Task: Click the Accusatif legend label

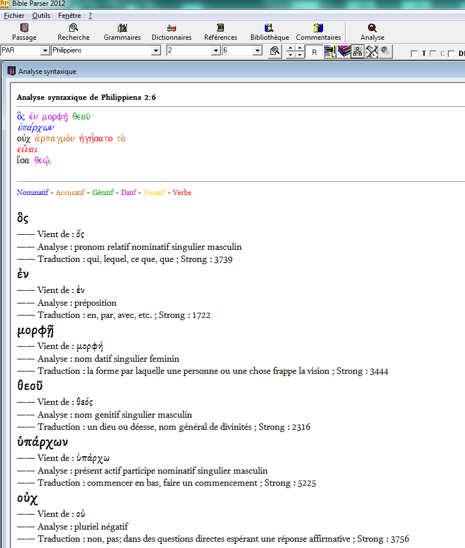Action: pyautogui.click(x=70, y=192)
